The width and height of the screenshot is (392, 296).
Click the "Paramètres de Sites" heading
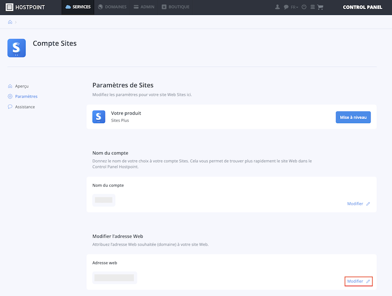coord(123,85)
